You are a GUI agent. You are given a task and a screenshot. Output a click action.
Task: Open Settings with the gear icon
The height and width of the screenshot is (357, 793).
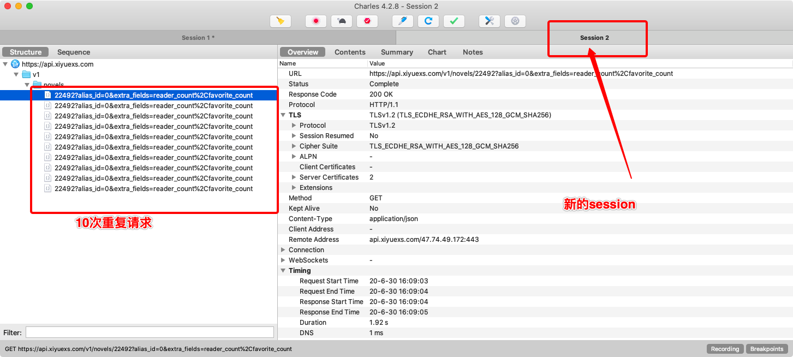coord(515,21)
